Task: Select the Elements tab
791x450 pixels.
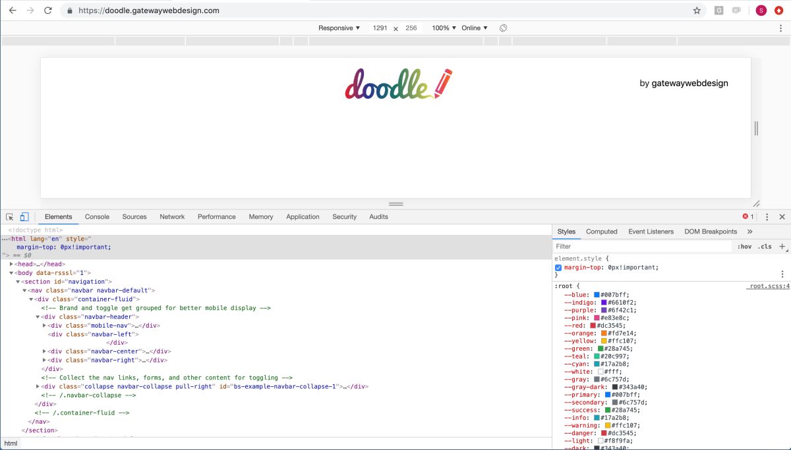Action: point(58,216)
